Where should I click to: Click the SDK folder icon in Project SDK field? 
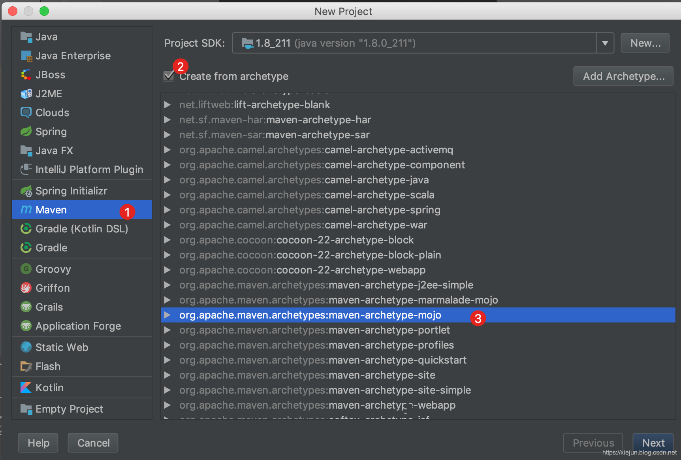pos(247,43)
